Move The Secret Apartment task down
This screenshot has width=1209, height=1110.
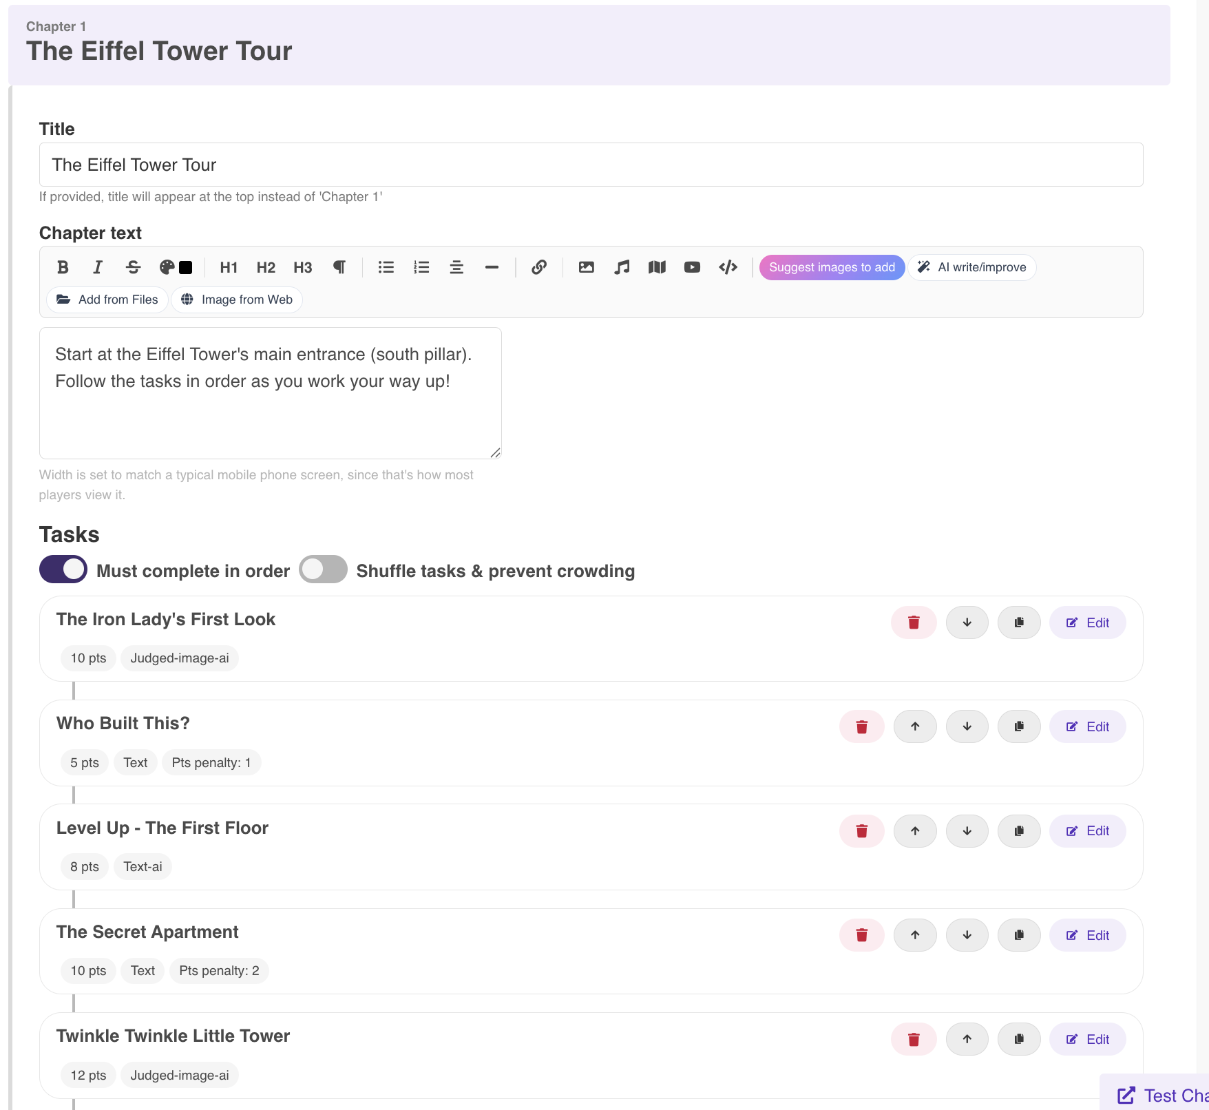(x=967, y=935)
